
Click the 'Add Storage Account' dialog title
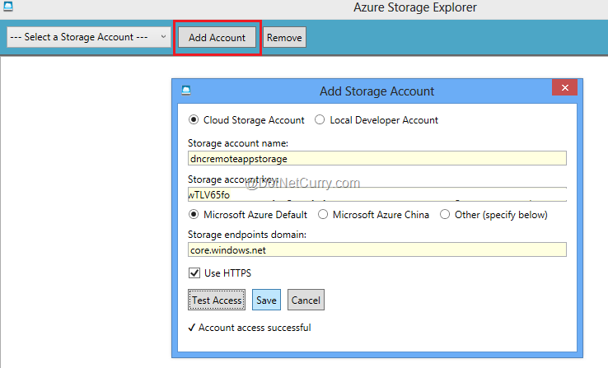pyautogui.click(x=376, y=91)
